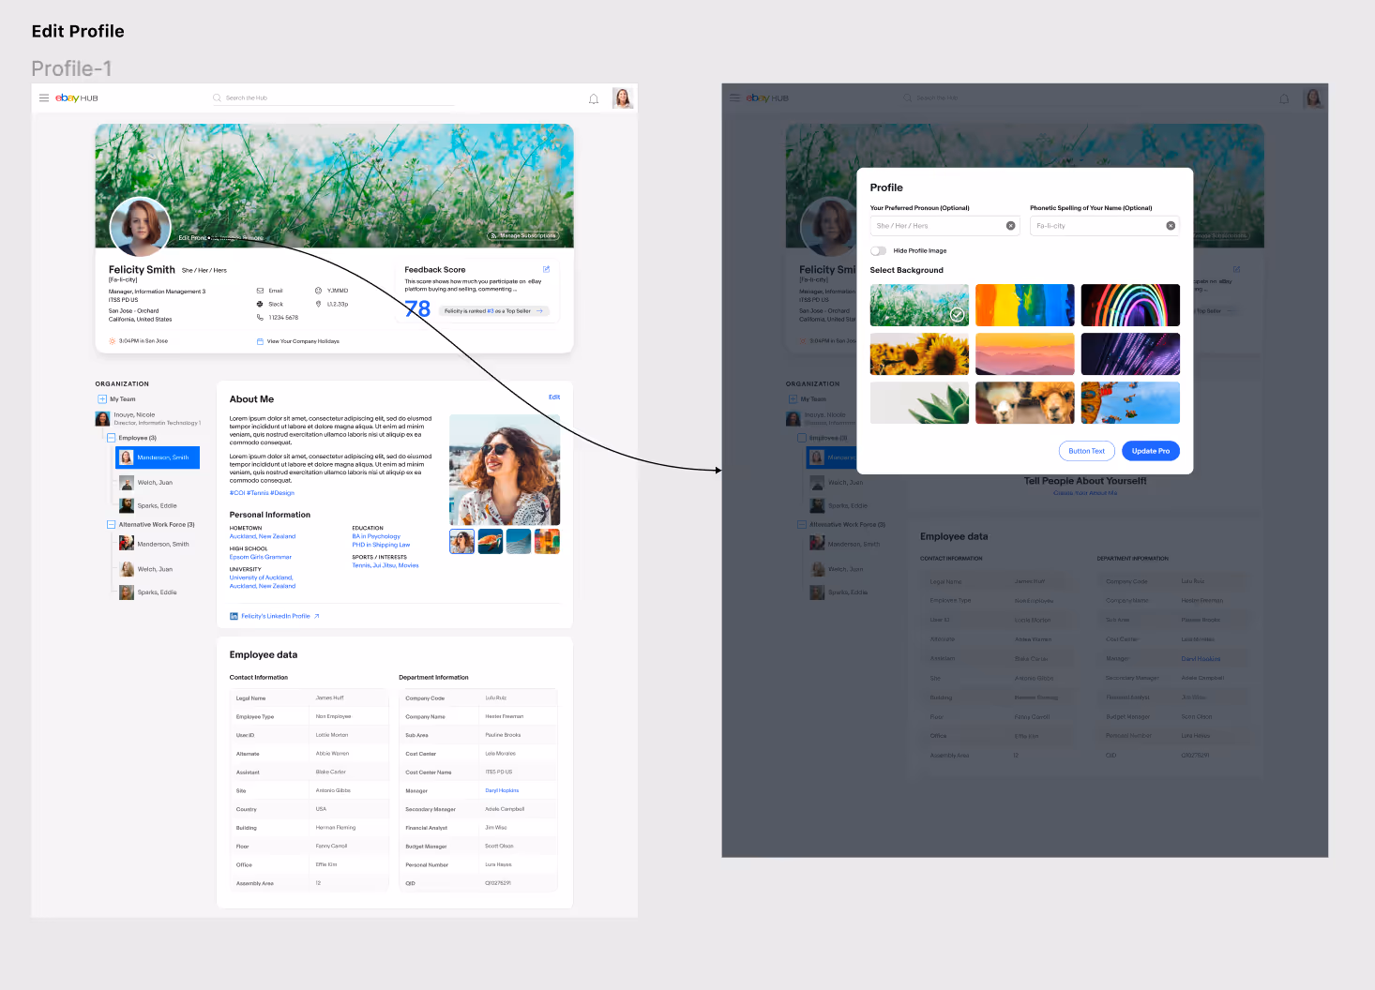The width and height of the screenshot is (1375, 990).
Task: Click the external link arrow after LinkedIn Profile
Action: (317, 616)
